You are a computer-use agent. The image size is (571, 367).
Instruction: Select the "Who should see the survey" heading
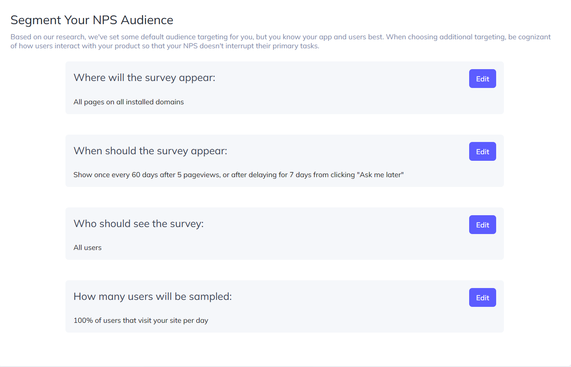138,223
